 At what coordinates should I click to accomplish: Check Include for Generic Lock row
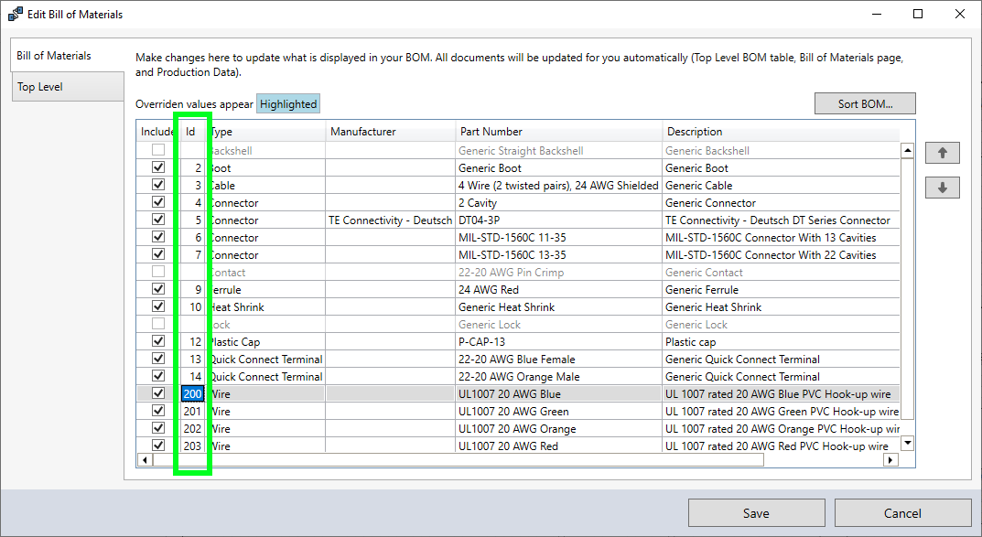(x=158, y=324)
